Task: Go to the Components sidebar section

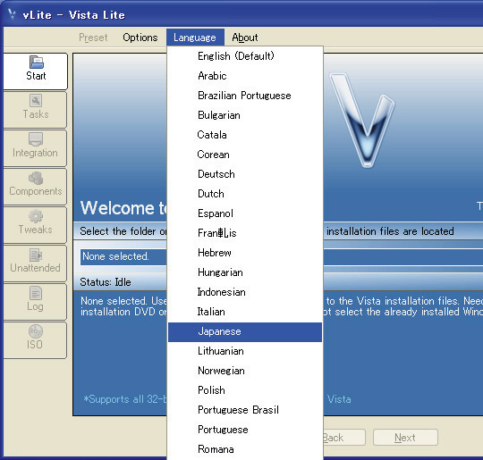Action: pos(36,186)
